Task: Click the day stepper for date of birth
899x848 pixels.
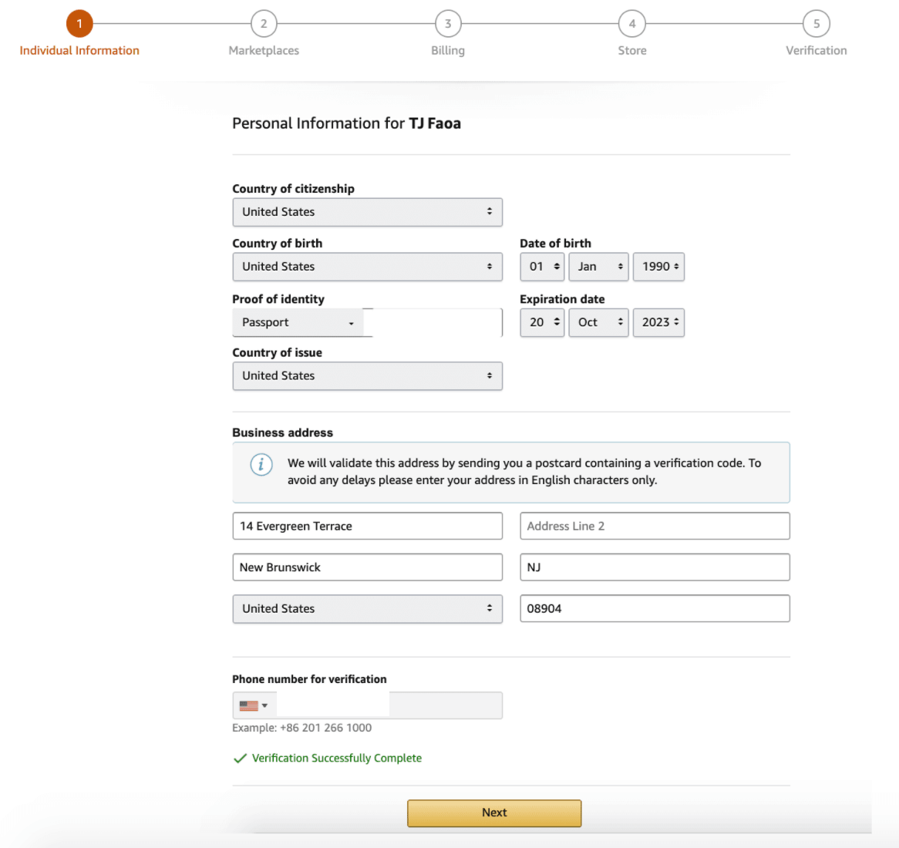Action: pyautogui.click(x=542, y=267)
